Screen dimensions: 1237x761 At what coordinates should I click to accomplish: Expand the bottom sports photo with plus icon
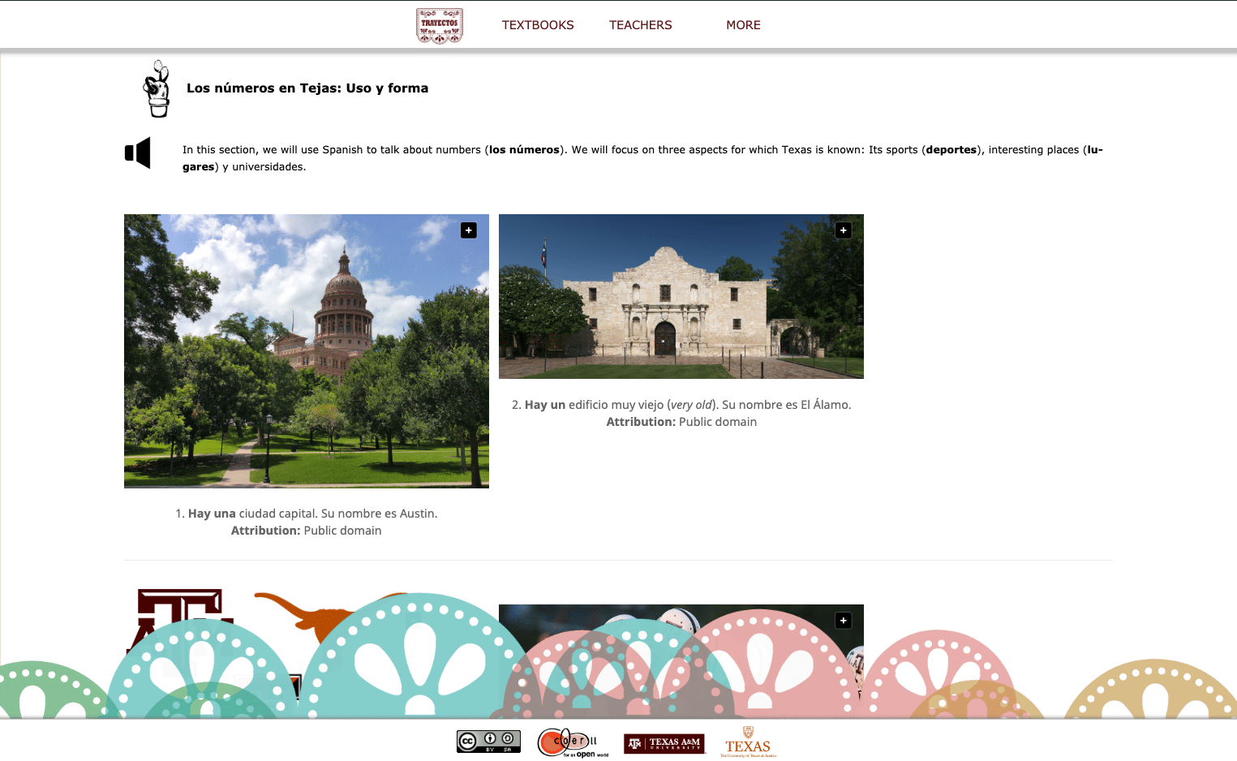point(844,621)
